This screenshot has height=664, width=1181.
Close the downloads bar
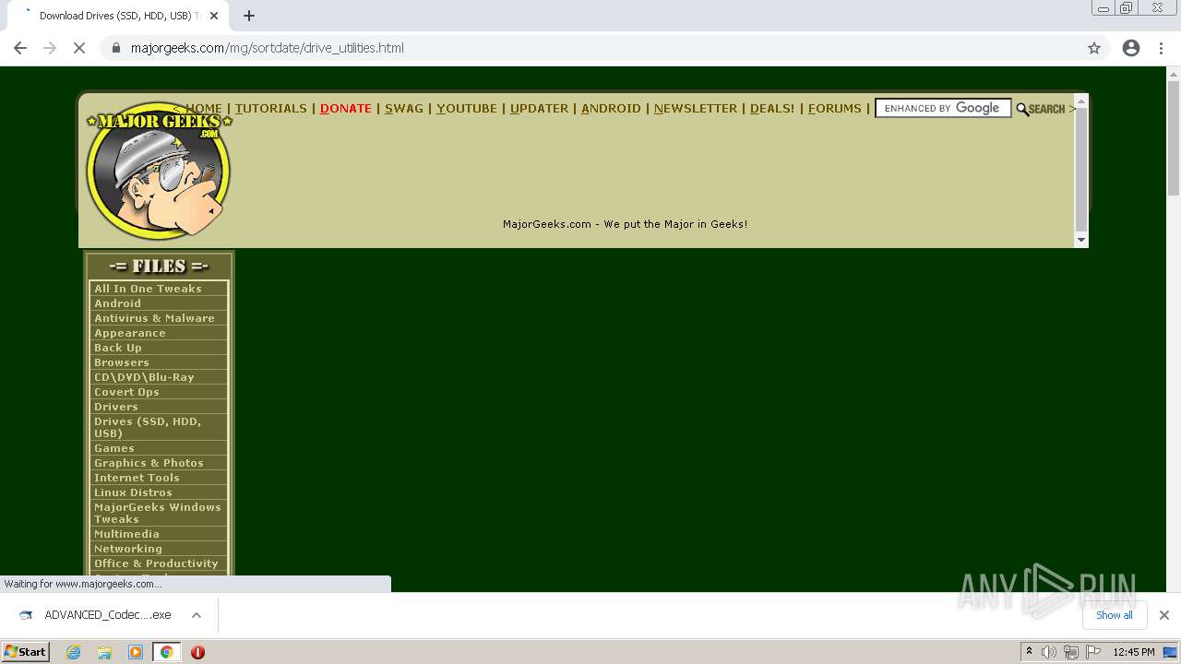1164,615
